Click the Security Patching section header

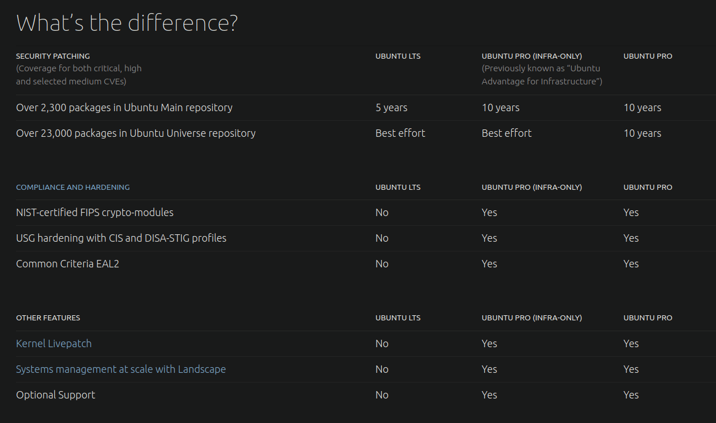click(53, 56)
